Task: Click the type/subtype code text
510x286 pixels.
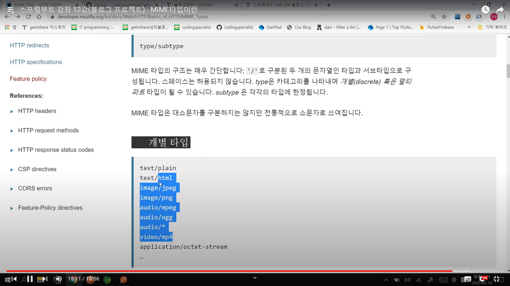Action: pyautogui.click(x=161, y=46)
